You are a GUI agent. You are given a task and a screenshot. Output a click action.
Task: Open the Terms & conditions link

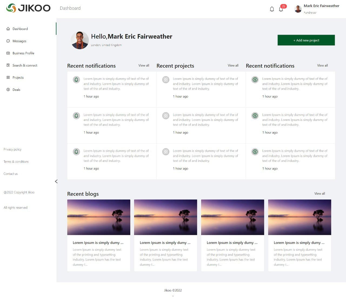(16, 162)
